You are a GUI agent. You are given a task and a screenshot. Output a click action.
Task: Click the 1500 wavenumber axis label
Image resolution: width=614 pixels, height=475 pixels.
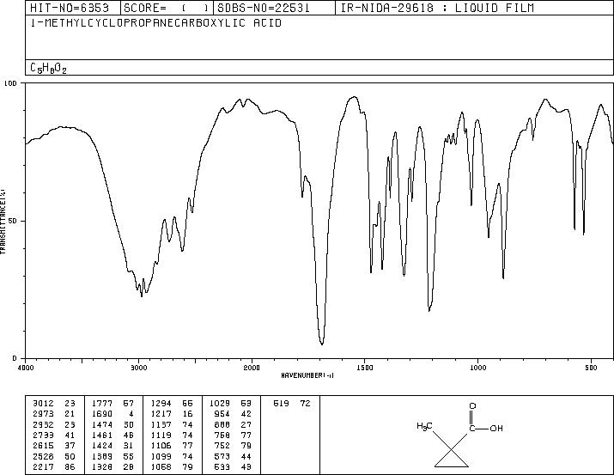point(365,368)
